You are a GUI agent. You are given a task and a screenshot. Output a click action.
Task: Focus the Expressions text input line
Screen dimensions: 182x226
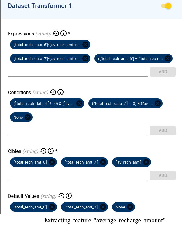78,72
